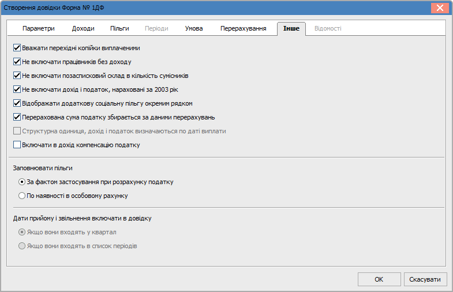The height and width of the screenshot is (292, 453).
Task: Open the Доходи tab
Action: pos(83,29)
